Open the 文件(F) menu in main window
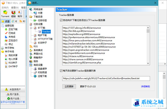 coord(5,8)
